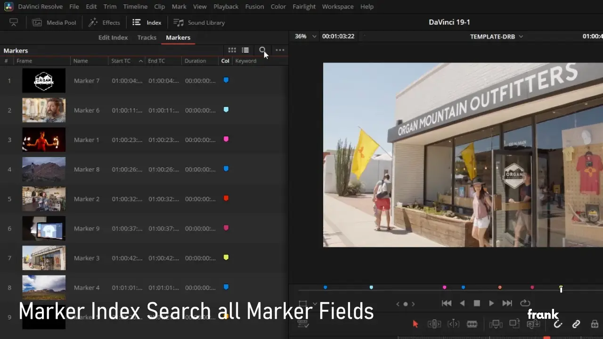Toggle timeline snapping magnet

point(558,324)
